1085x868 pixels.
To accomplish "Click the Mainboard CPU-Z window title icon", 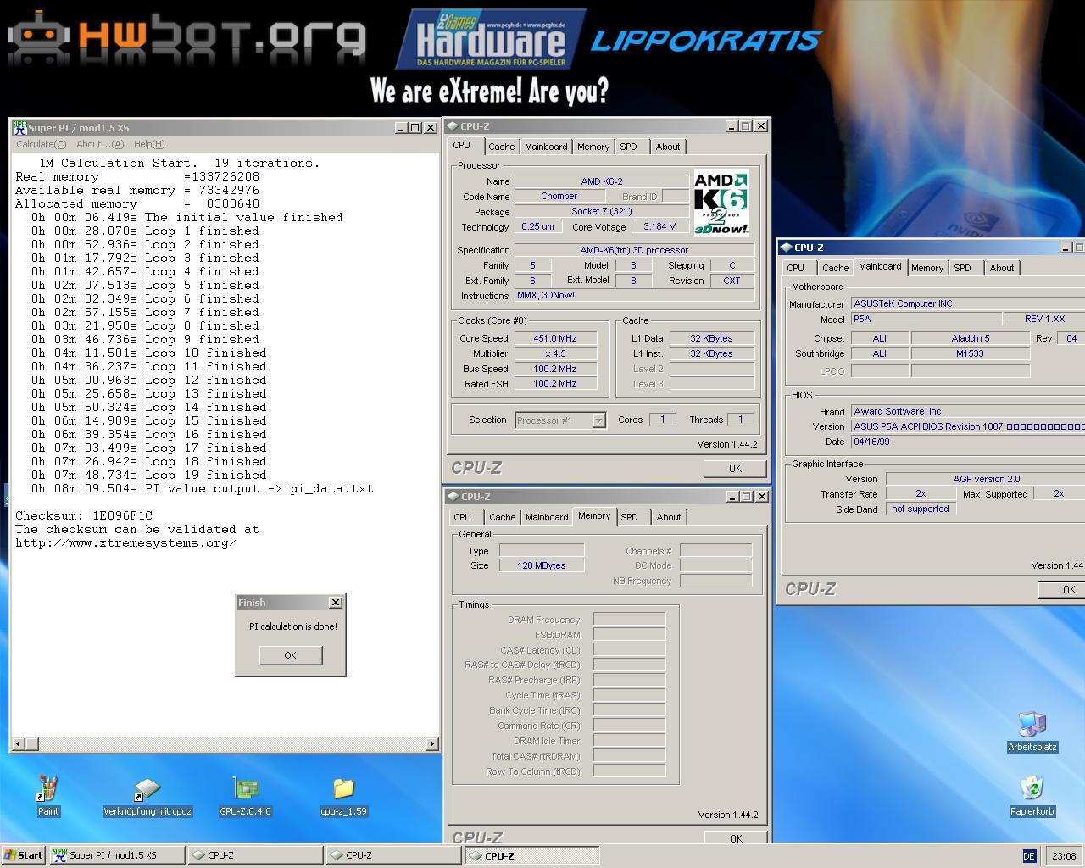I will pyautogui.click(x=786, y=248).
